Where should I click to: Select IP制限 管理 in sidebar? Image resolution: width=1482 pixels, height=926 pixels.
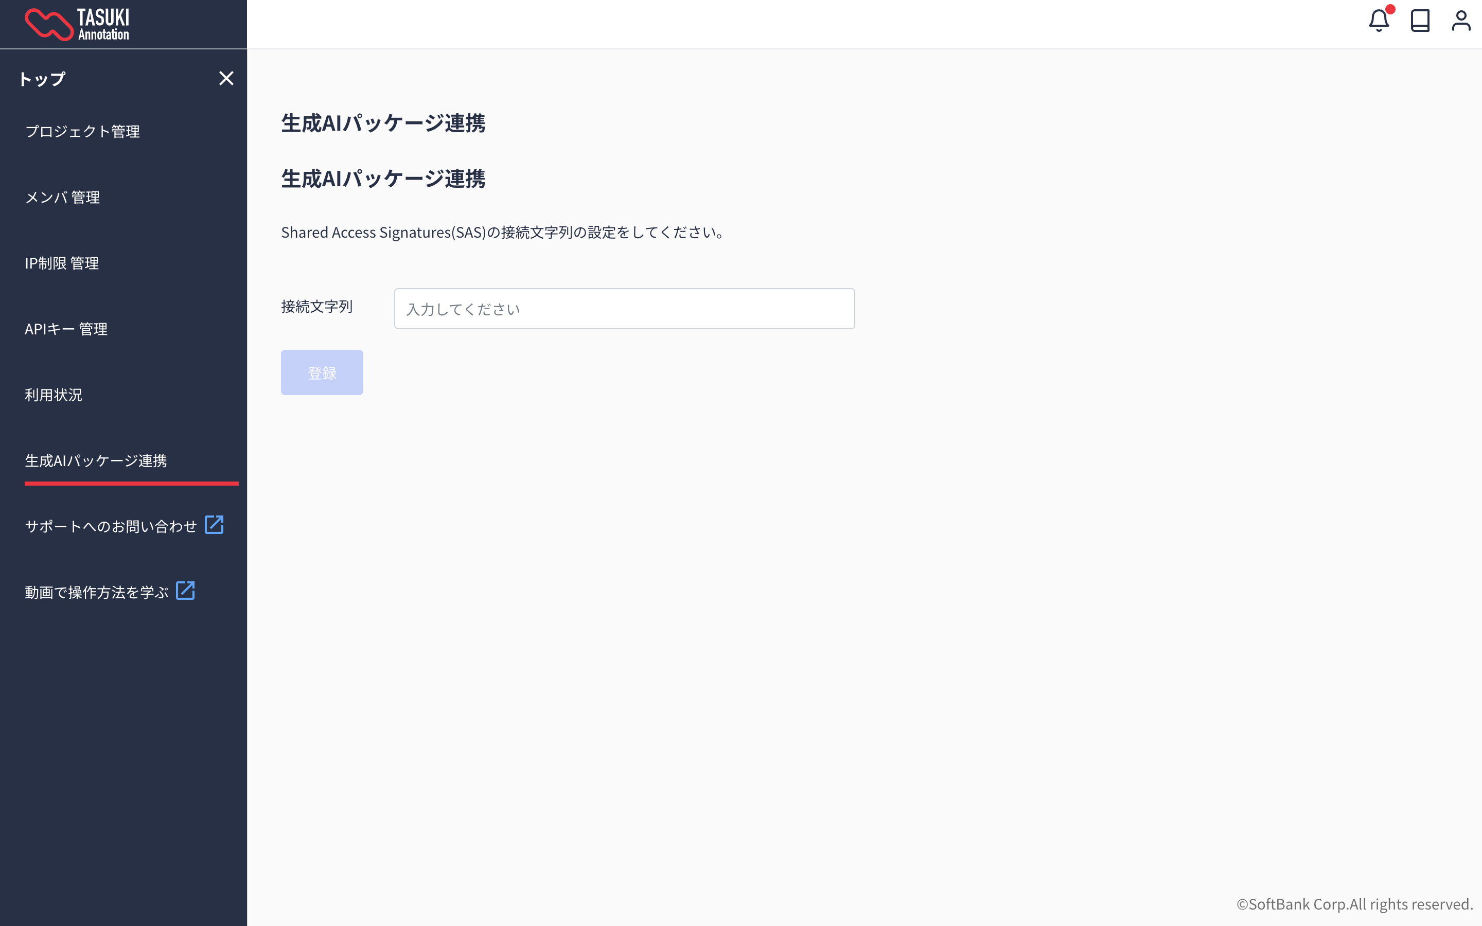click(x=62, y=263)
